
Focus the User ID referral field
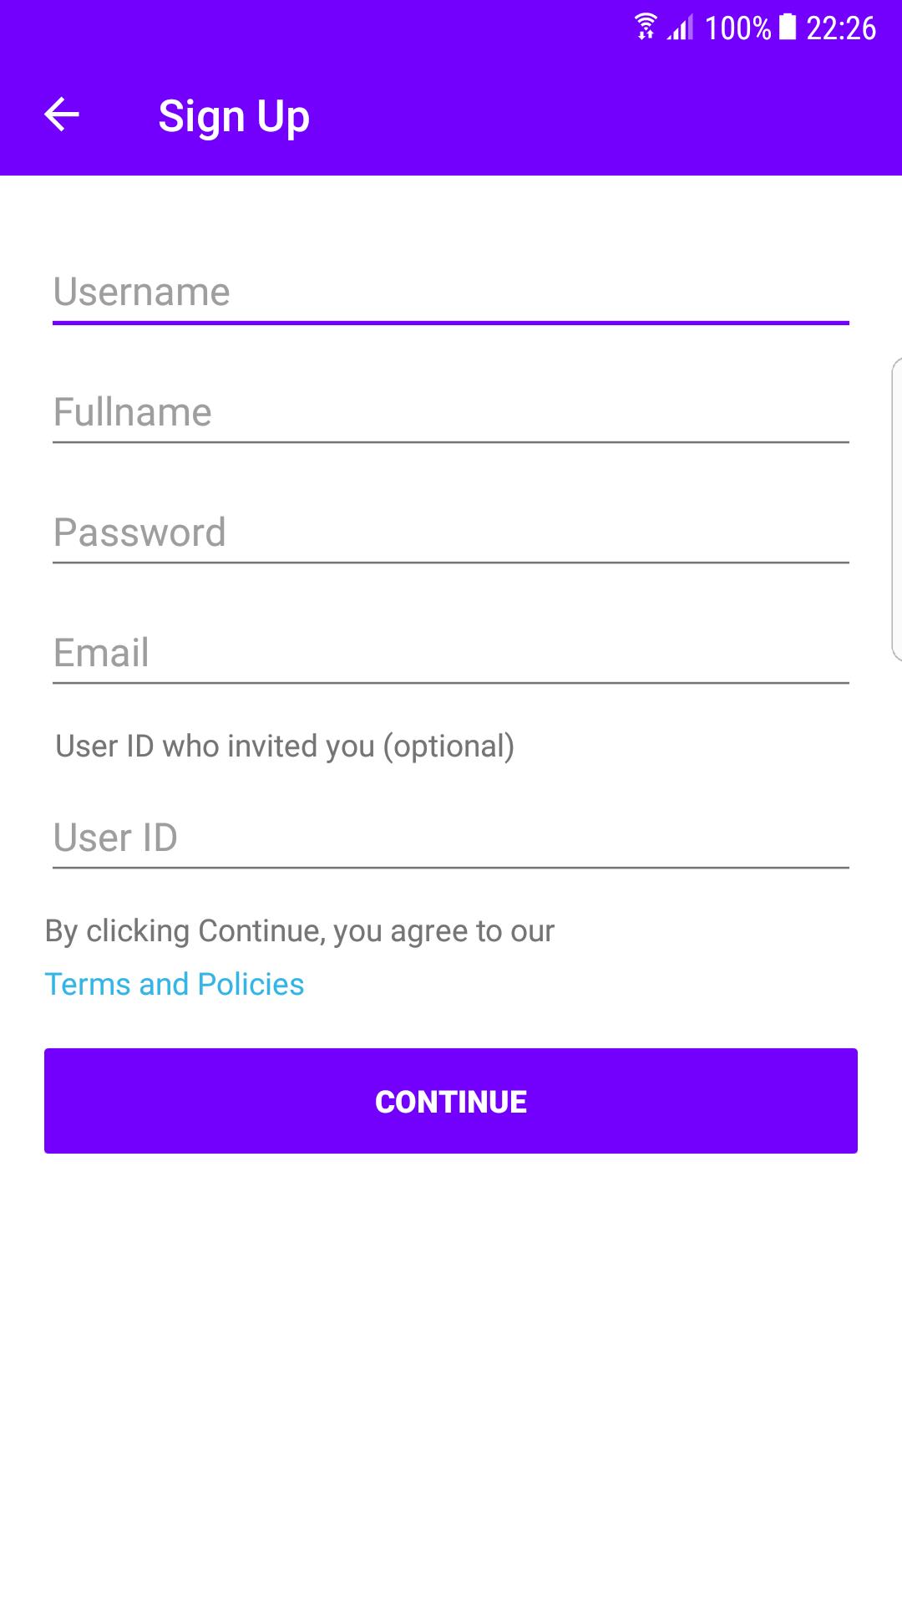[451, 838]
